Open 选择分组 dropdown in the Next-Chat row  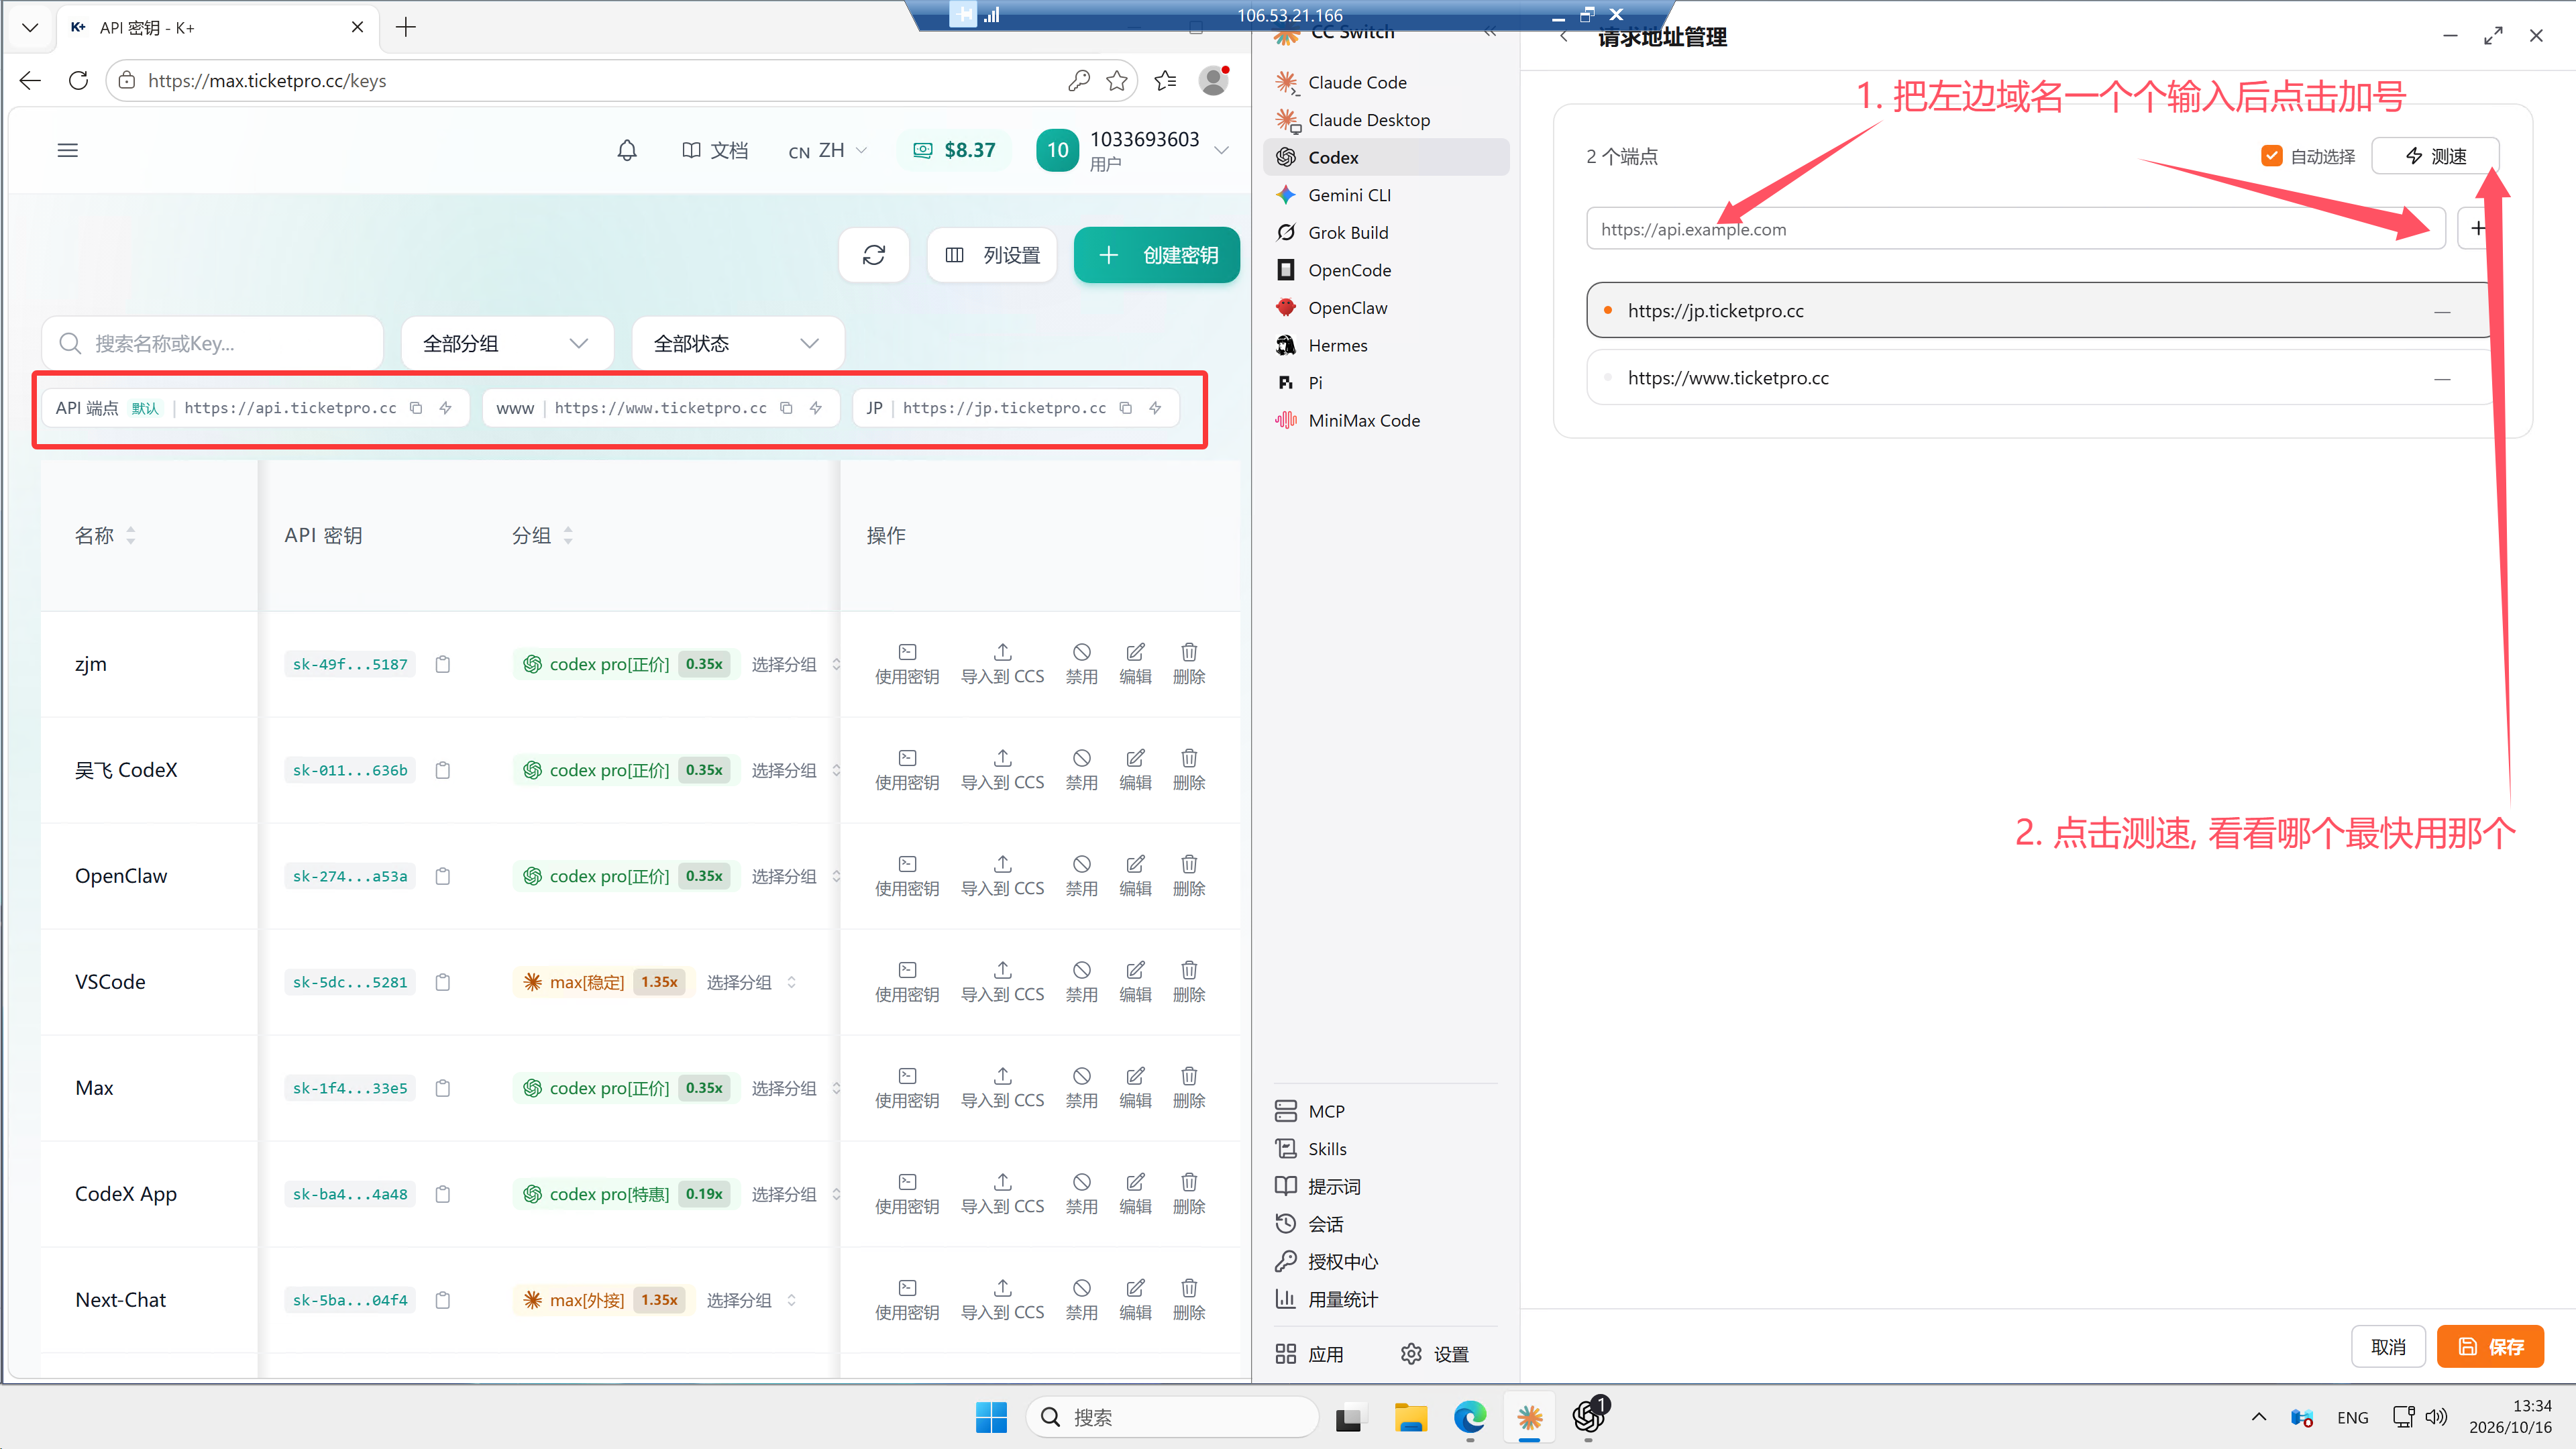[x=751, y=1300]
